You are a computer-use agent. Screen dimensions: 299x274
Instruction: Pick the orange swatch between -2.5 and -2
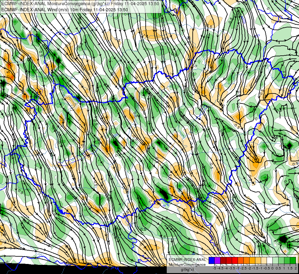[246, 261]
